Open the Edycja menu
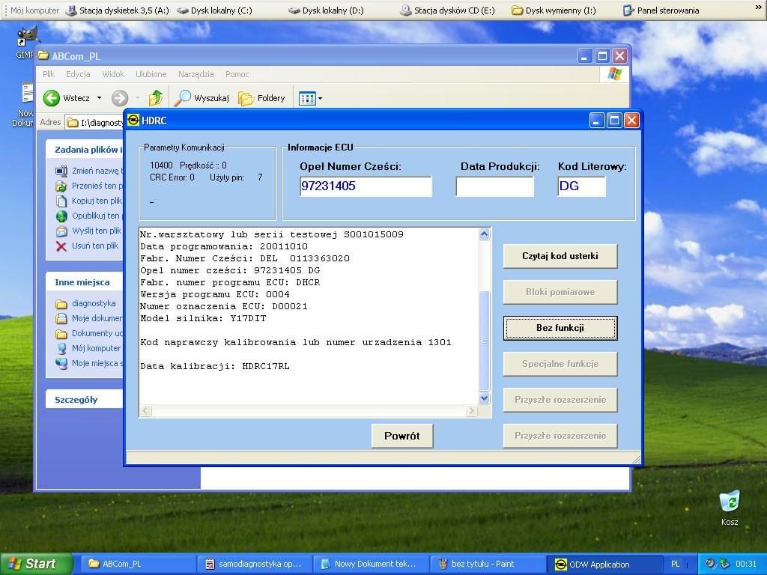Image resolution: width=767 pixels, height=575 pixels. tap(78, 74)
